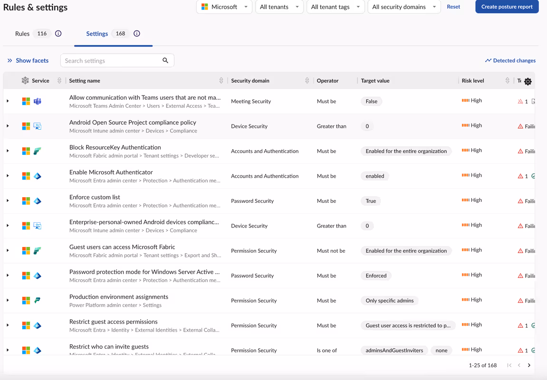
Task: Click the Target value column header
Action: 375,81
